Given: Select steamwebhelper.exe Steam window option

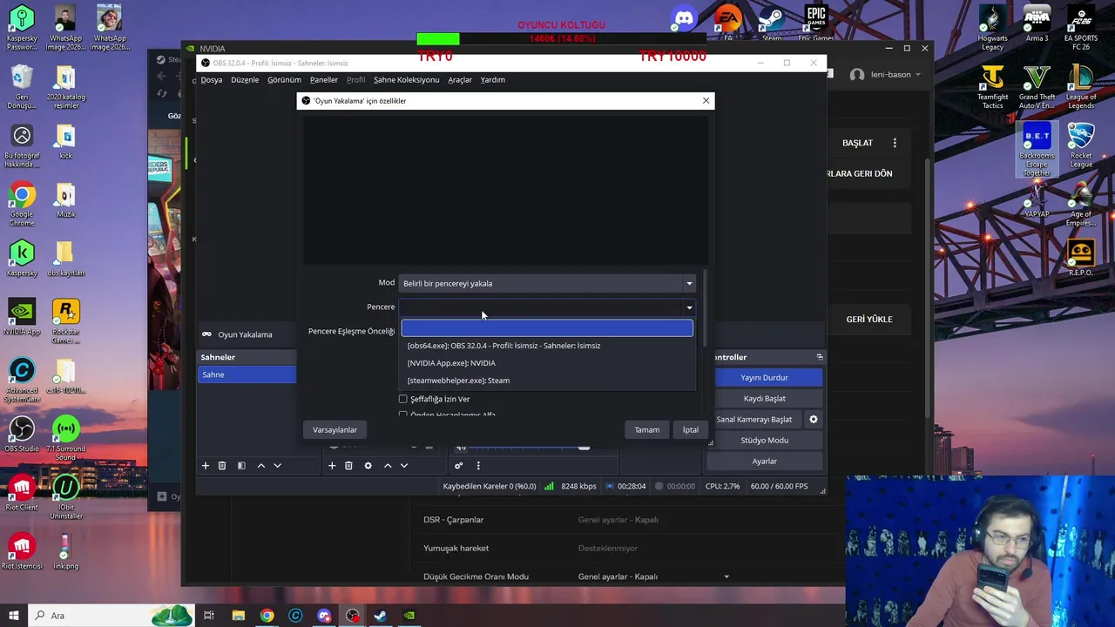Looking at the screenshot, I should coord(547,381).
